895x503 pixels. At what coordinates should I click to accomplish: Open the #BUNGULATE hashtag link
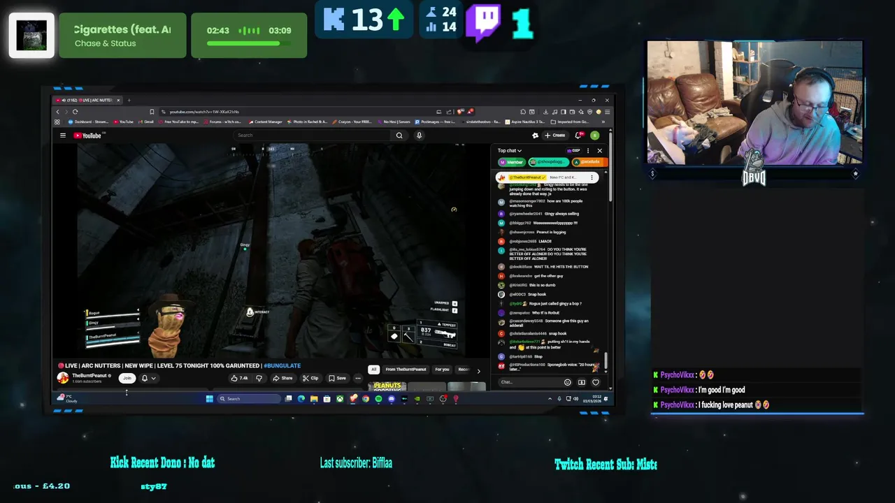(282, 365)
